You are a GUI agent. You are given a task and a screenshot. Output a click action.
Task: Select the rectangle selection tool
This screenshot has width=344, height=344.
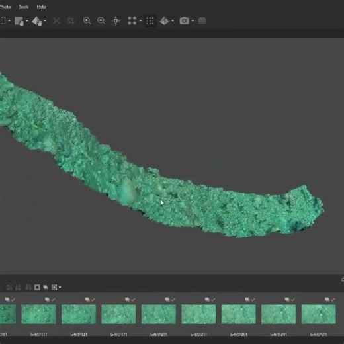pyautogui.click(x=3, y=21)
